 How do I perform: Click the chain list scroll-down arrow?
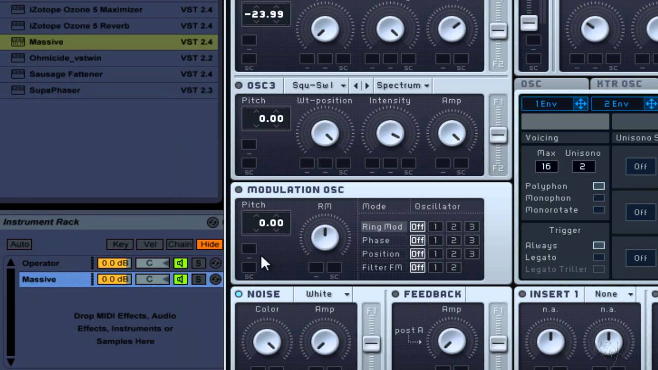pos(10,362)
